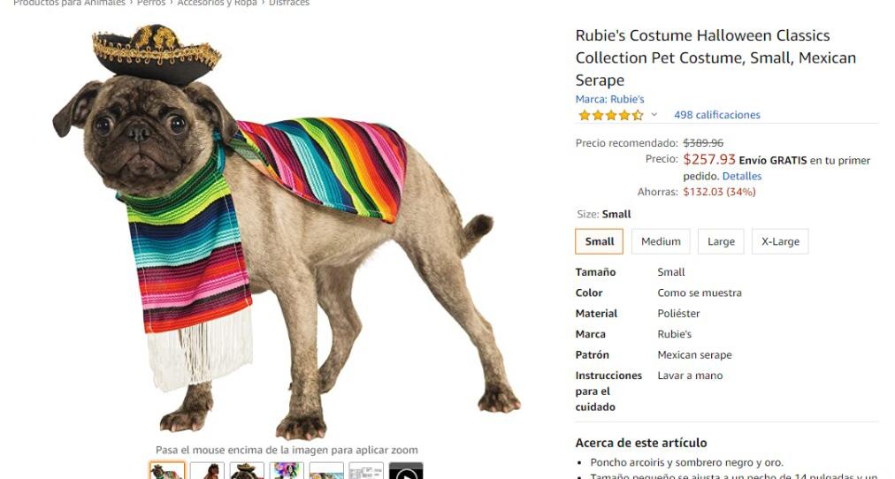895x479 pixels.
Task: Select the Small size option
Action: tap(600, 241)
